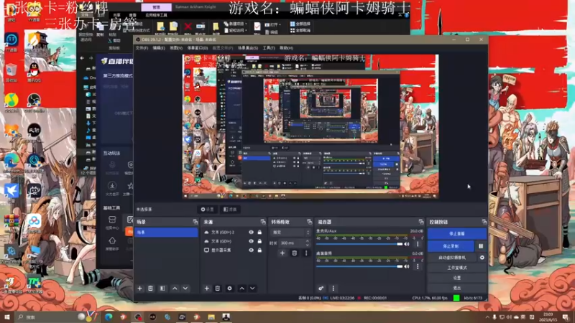Undock the Sources panel icon
Viewport: 575px width, 323px height.
(x=263, y=222)
